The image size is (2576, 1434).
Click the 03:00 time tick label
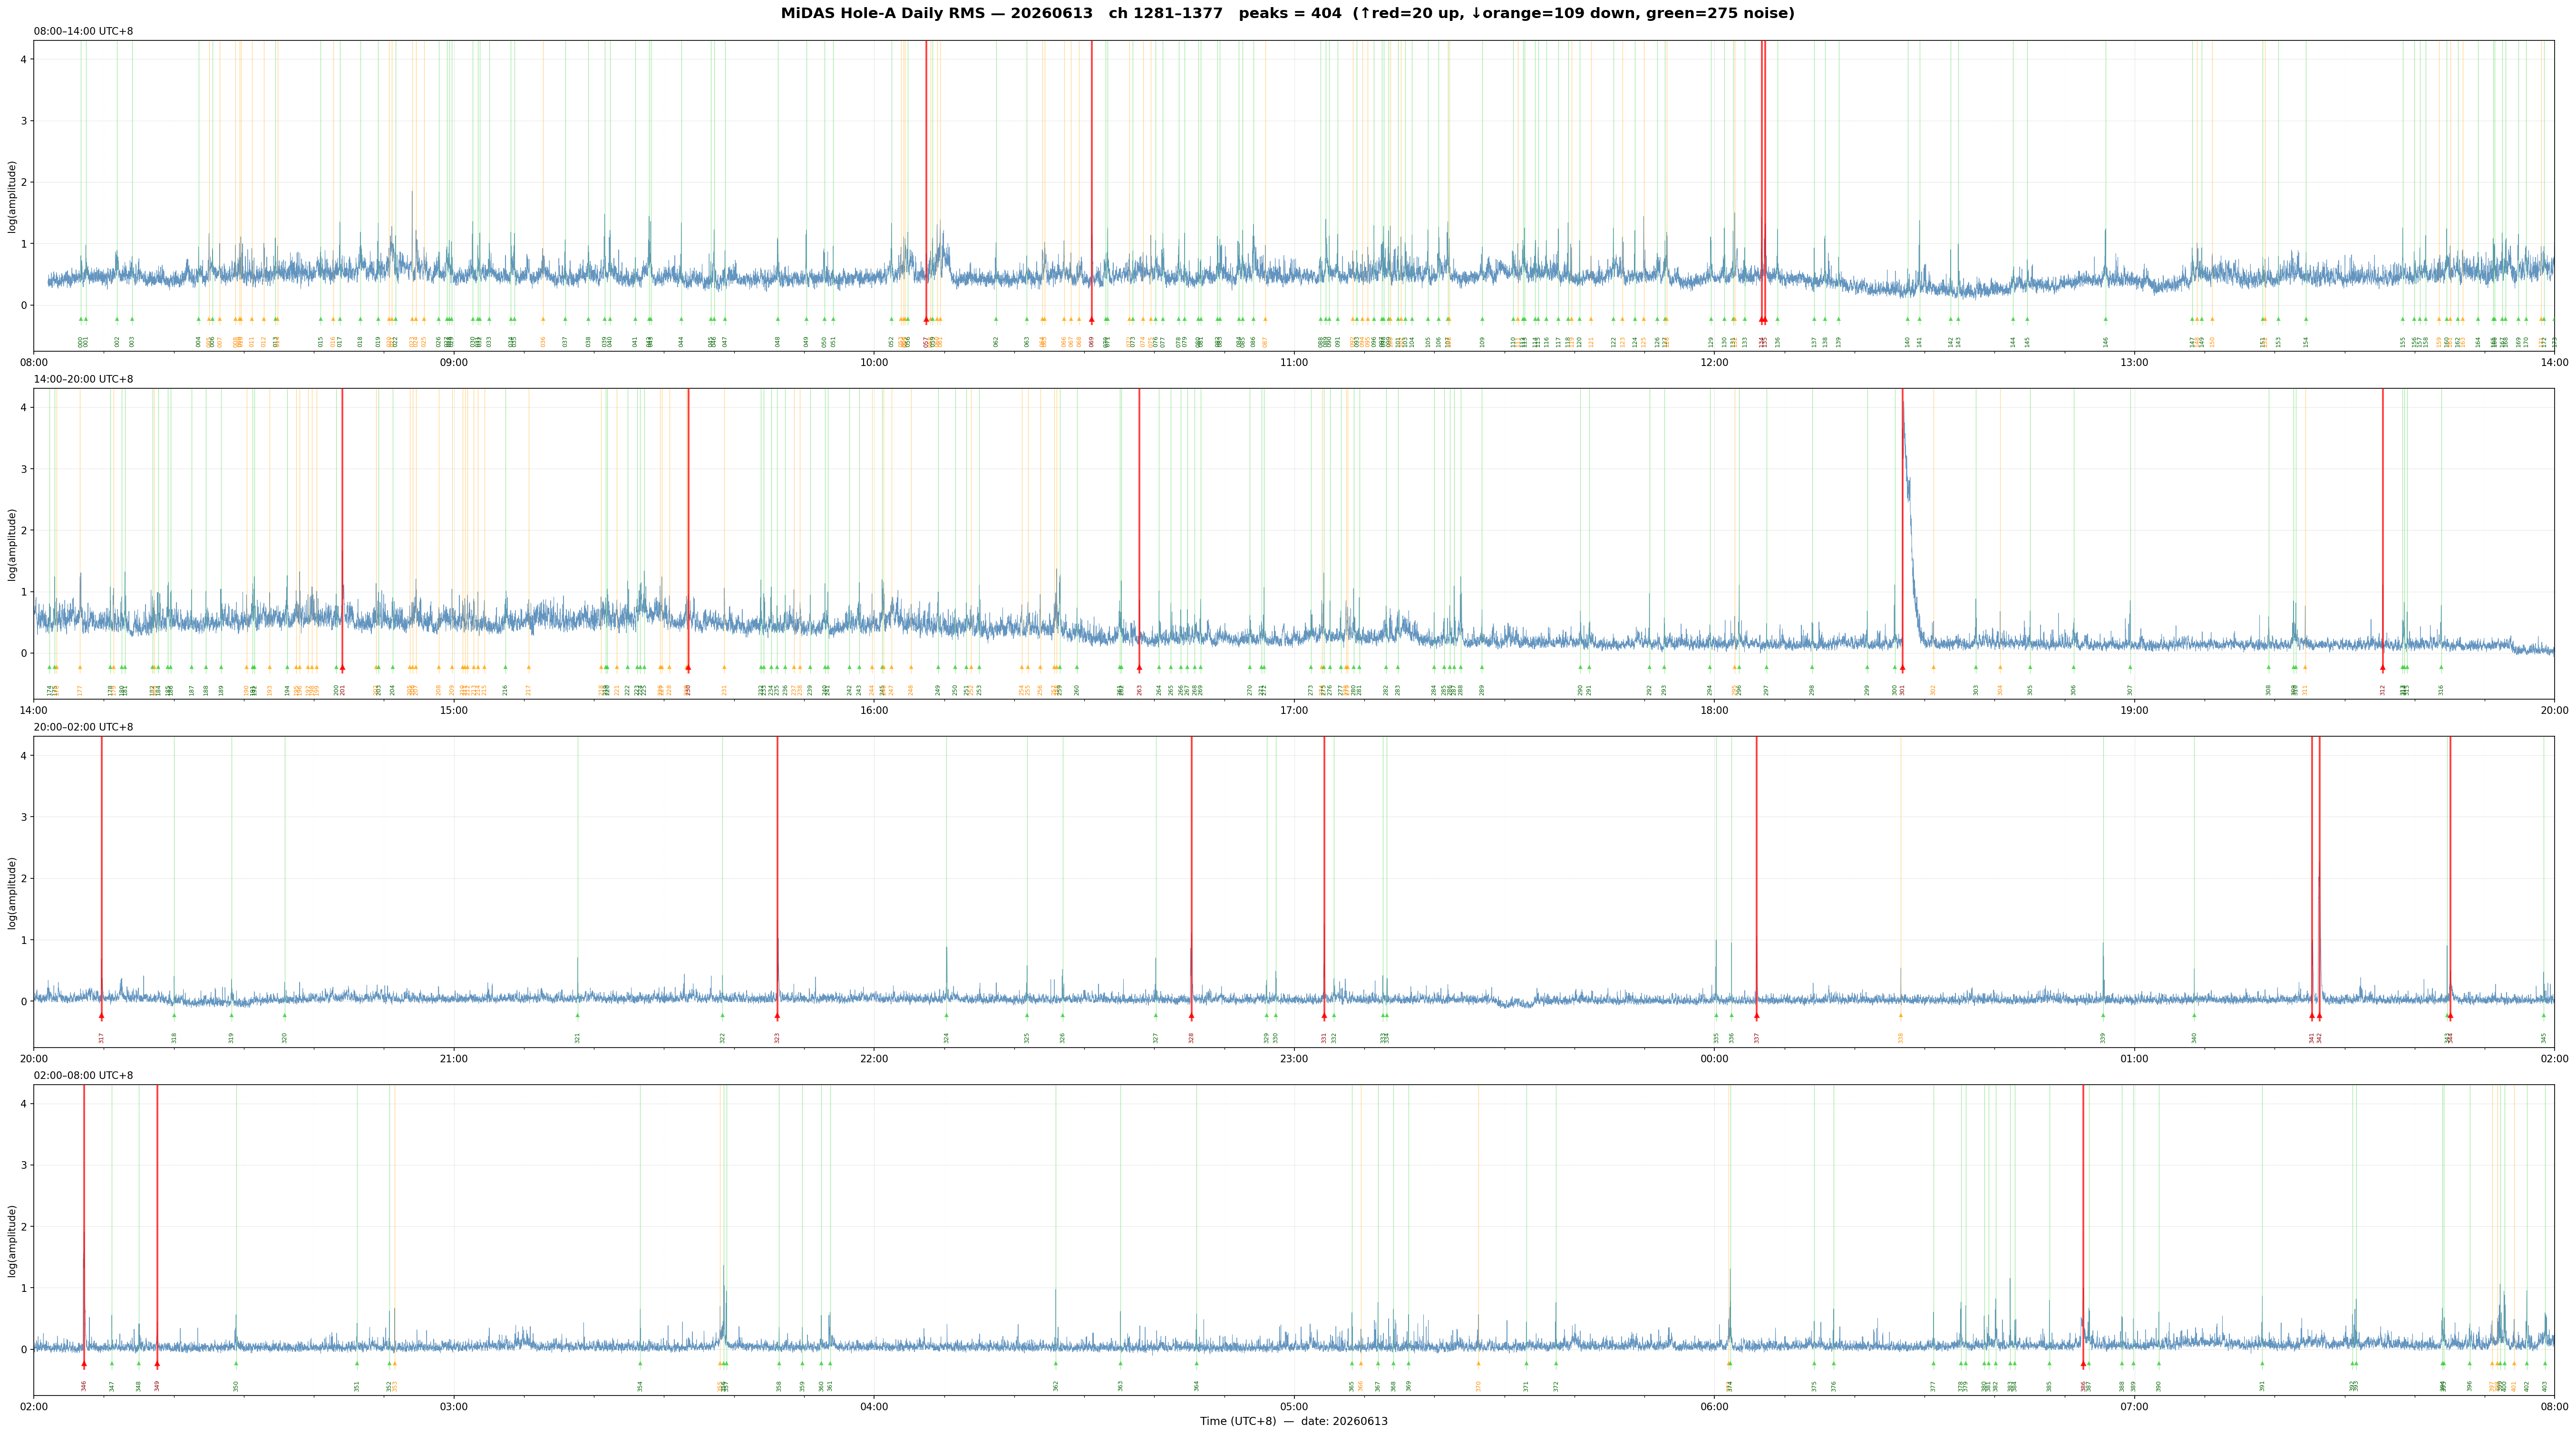454,1406
